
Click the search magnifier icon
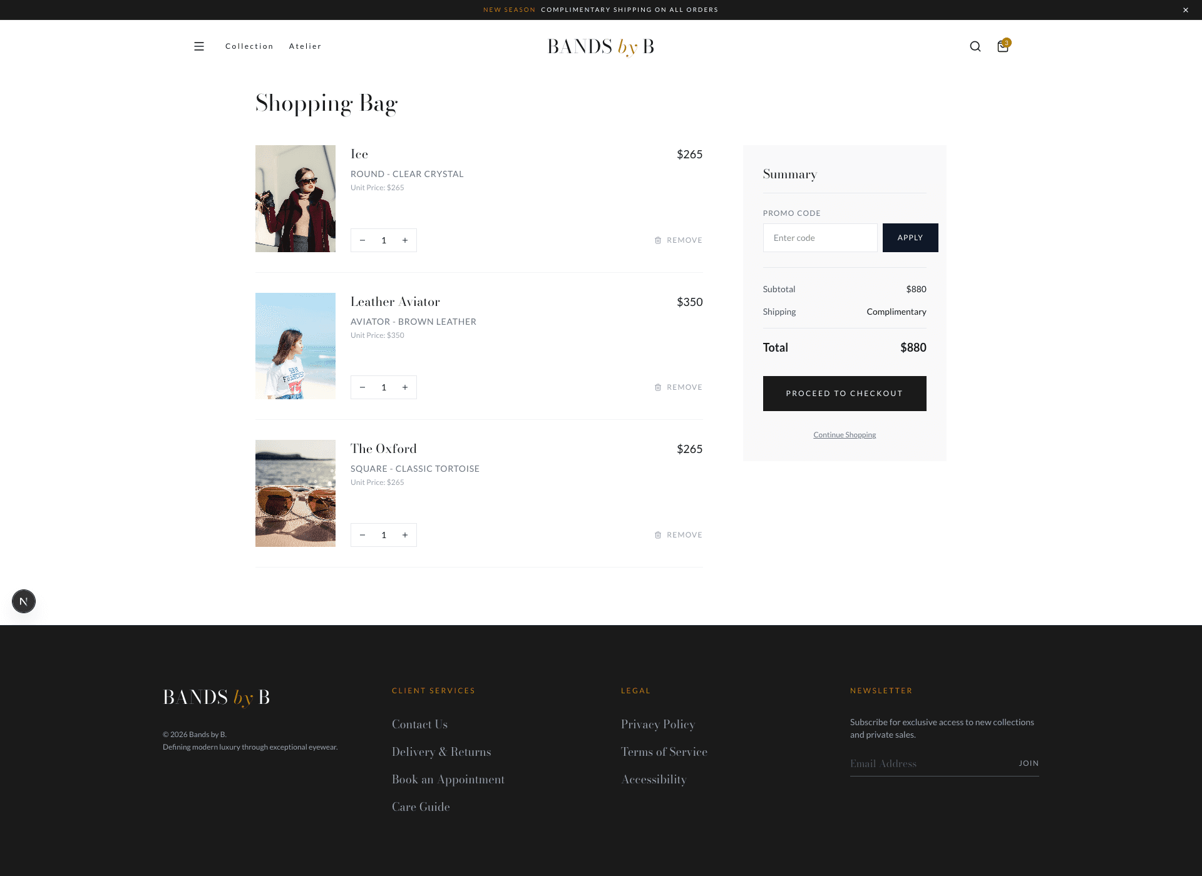pyautogui.click(x=975, y=46)
